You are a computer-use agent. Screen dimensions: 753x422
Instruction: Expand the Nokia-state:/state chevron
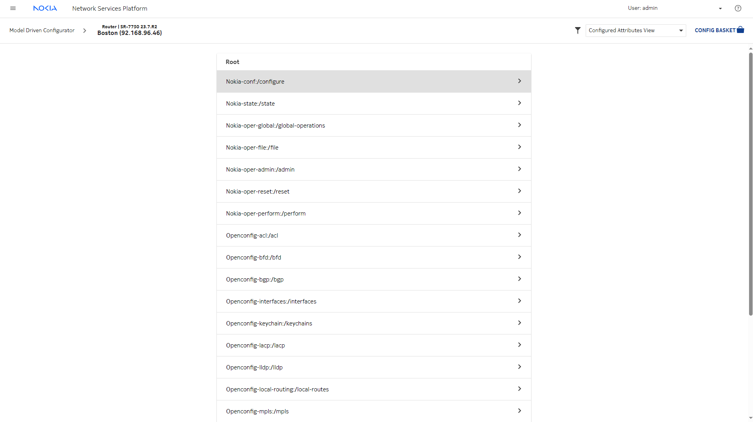pyautogui.click(x=519, y=103)
